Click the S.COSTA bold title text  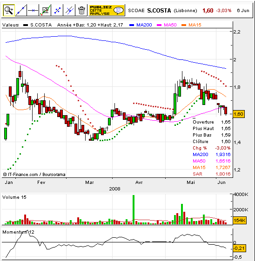(159, 11)
